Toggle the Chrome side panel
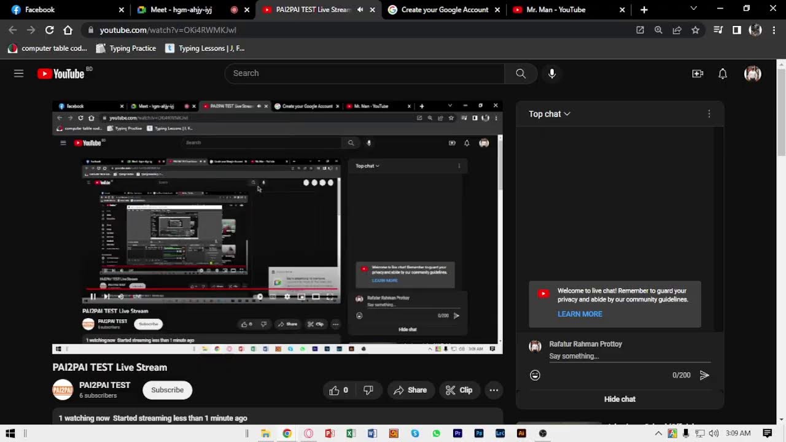786x442 pixels. coord(737,30)
